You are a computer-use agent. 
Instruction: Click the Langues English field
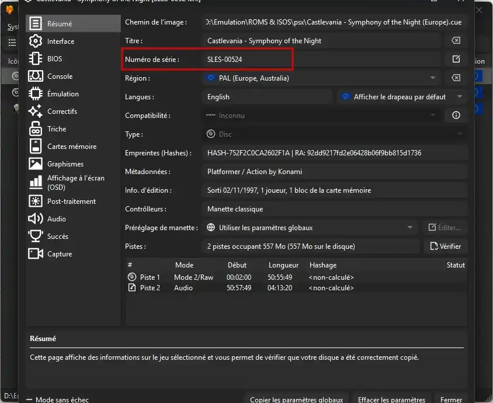point(268,96)
